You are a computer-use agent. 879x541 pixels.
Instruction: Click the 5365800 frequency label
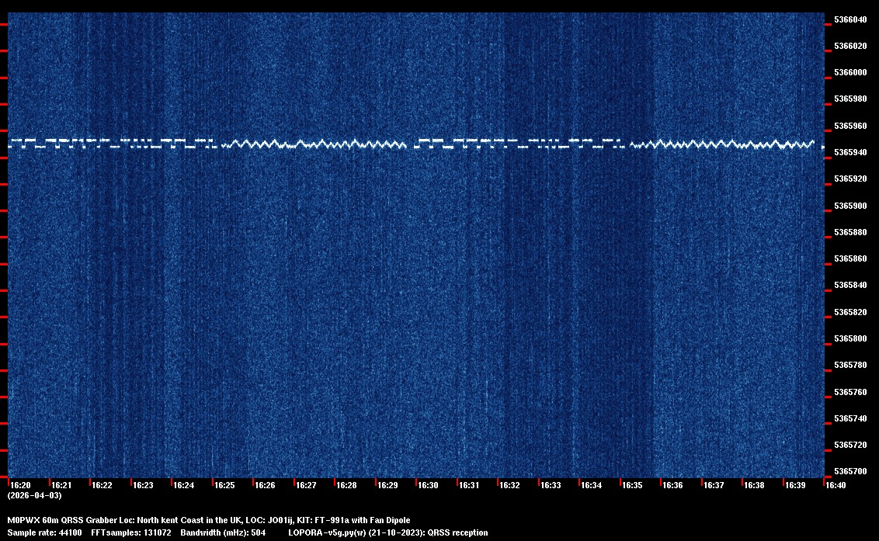pos(850,338)
